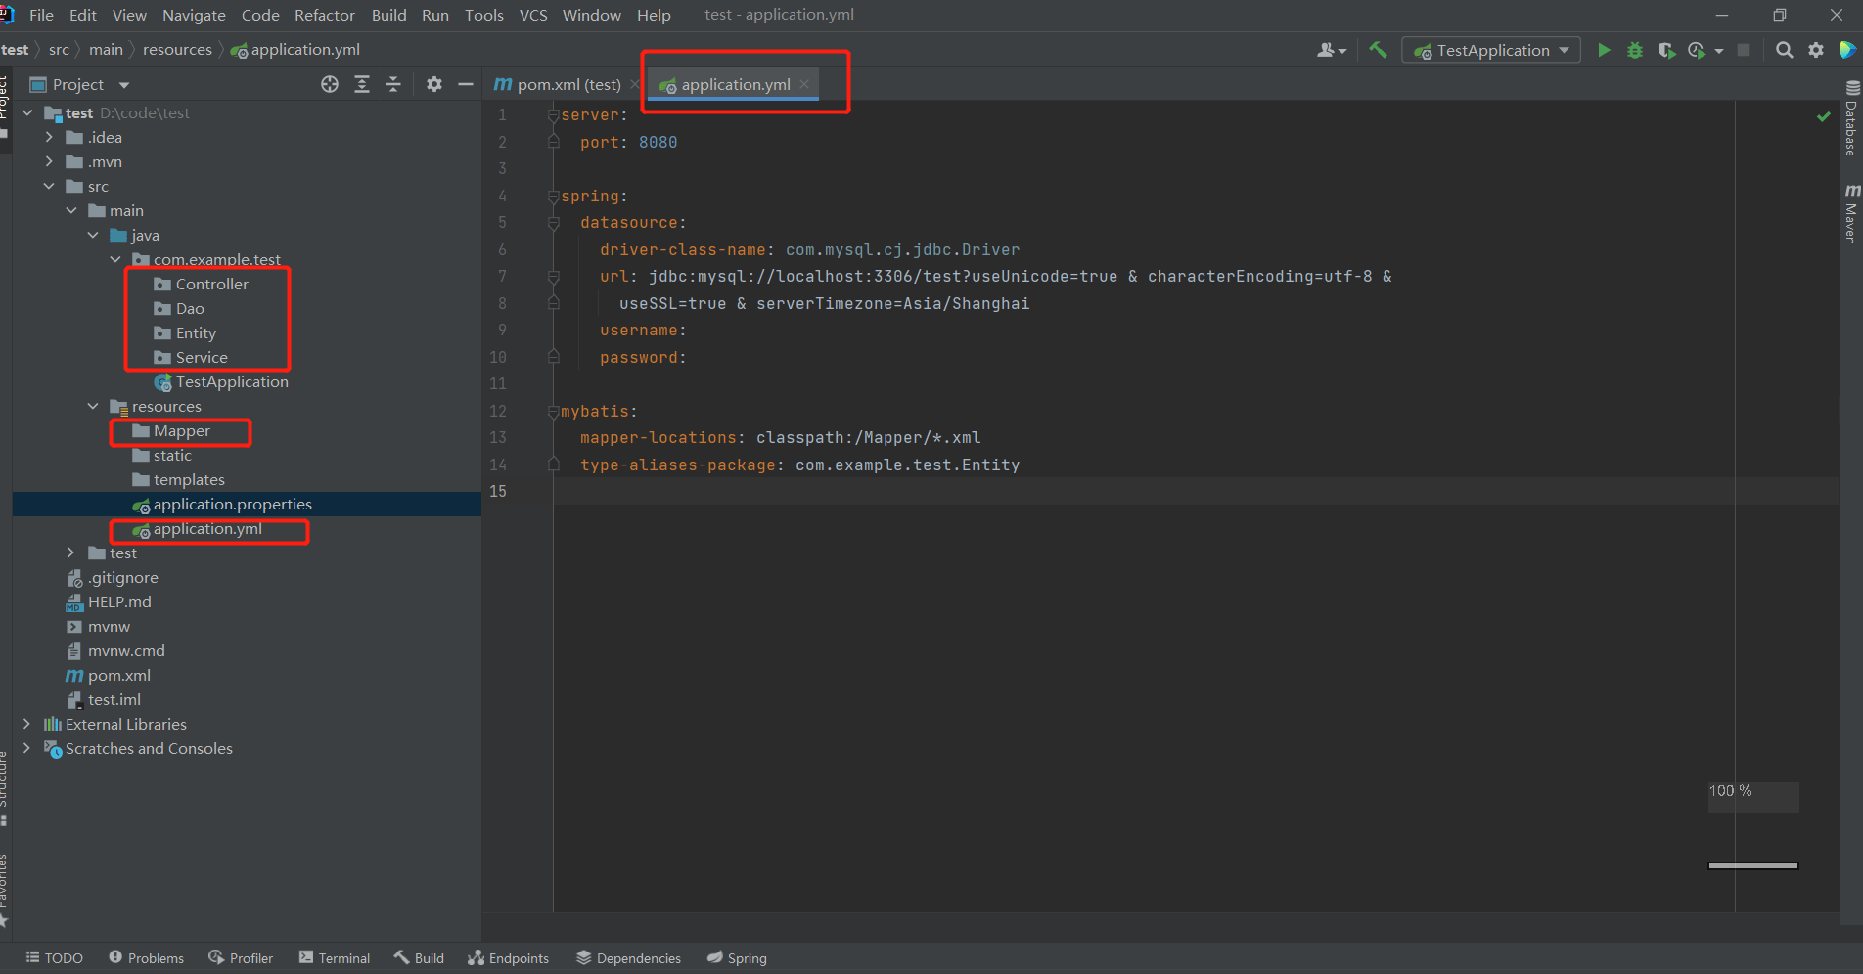The image size is (1863, 974).
Task: Collapse all nodes in the Project panel
Action: [x=393, y=85]
